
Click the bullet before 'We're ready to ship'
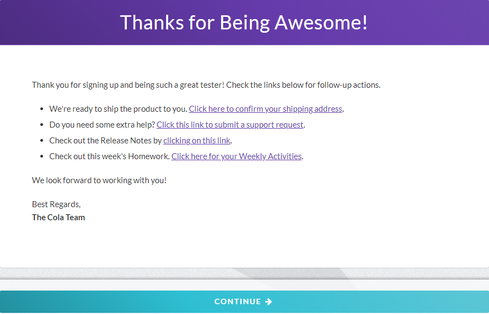coord(42,109)
